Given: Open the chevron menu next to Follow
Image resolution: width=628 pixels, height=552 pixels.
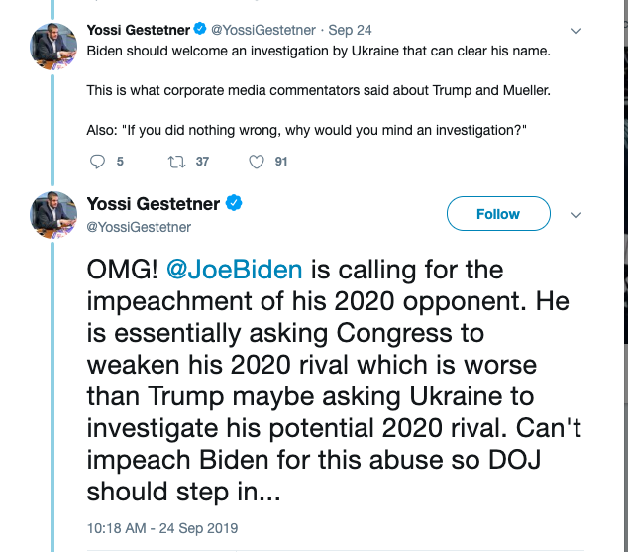Looking at the screenshot, I should pyautogui.click(x=577, y=214).
